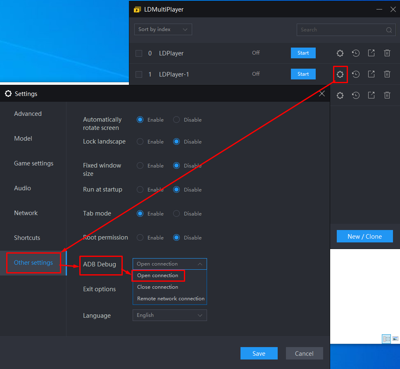This screenshot has width=400, height=369.
Task: Click the New / Clone button
Action: [364, 237]
